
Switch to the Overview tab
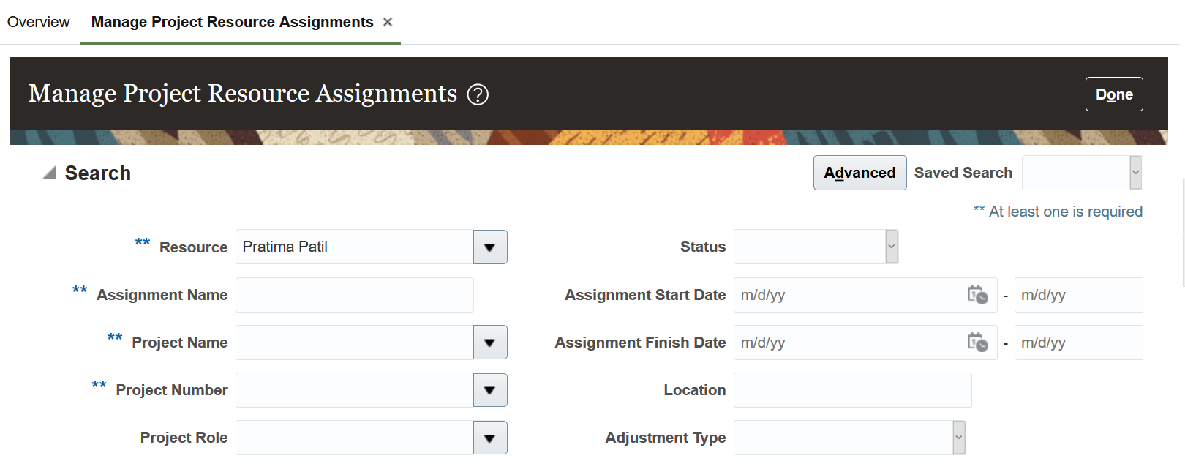coord(39,22)
